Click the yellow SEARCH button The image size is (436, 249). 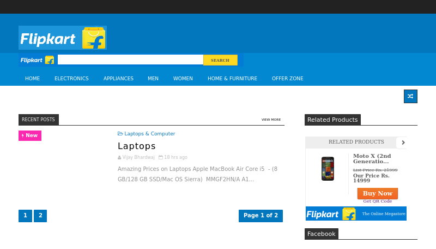pyautogui.click(x=220, y=60)
